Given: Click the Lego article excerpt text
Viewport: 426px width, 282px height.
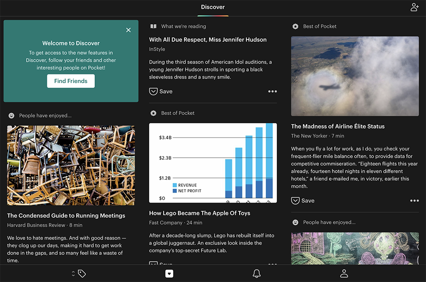Looking at the screenshot, I should [x=212, y=243].
